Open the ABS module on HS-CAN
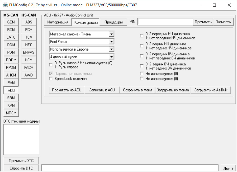The width and height of the screenshot is (237, 172). click(29, 22)
